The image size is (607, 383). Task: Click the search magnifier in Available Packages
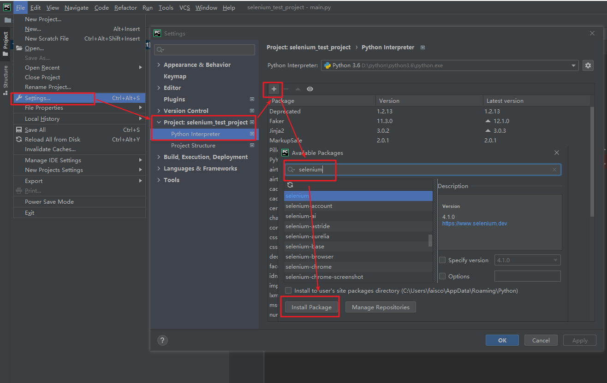(291, 170)
